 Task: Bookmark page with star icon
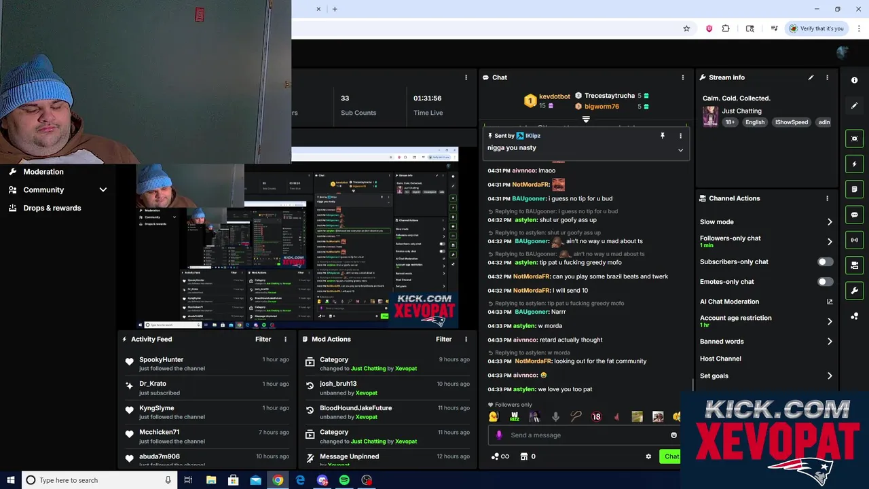click(x=686, y=29)
